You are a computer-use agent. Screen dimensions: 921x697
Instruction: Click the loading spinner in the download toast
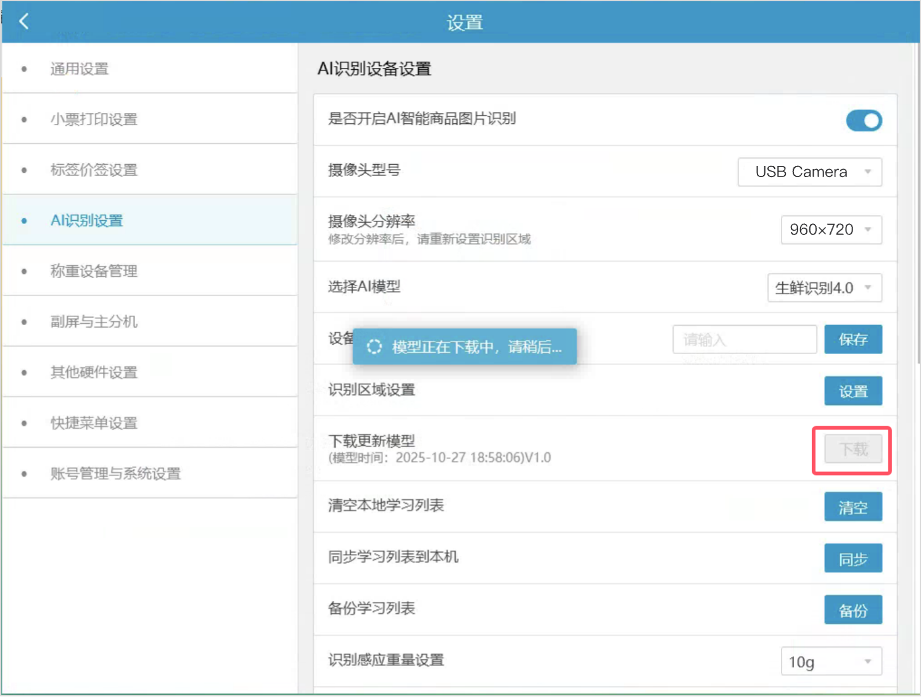click(374, 347)
